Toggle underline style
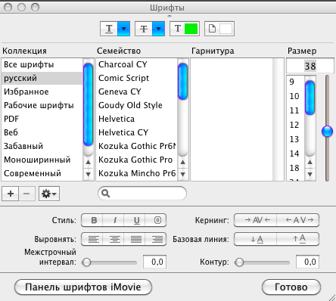Image resolution: width=336 pixels, height=301 pixels. coord(135,220)
